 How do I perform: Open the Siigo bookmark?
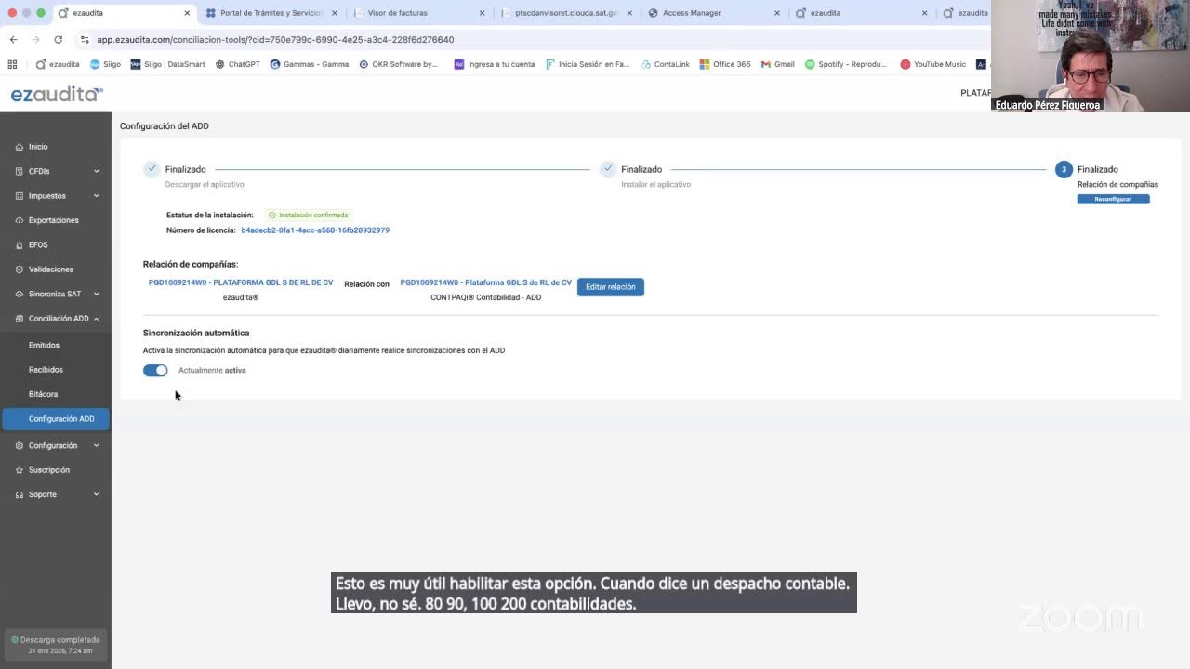tap(105, 64)
